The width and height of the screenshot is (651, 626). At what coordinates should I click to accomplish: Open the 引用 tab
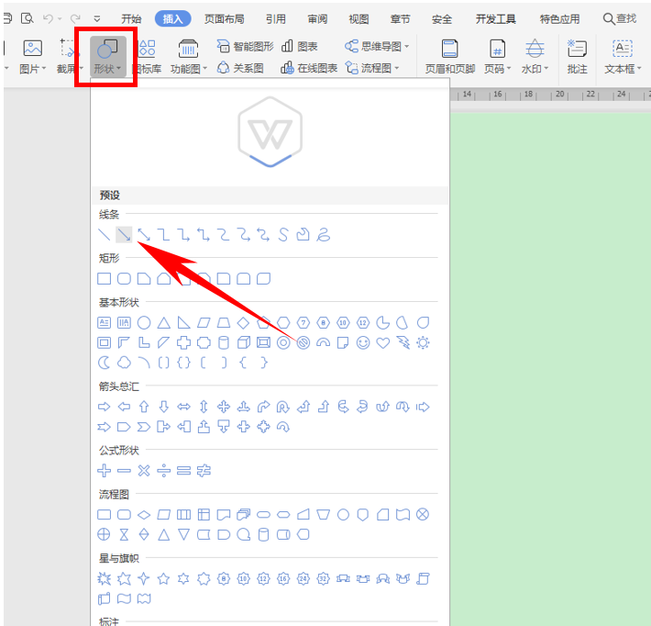[x=276, y=18]
